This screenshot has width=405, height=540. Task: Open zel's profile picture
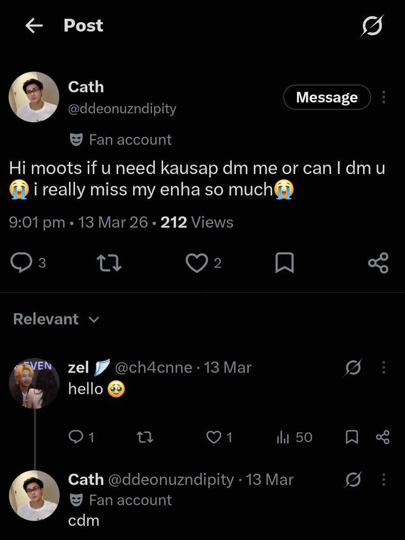34,383
